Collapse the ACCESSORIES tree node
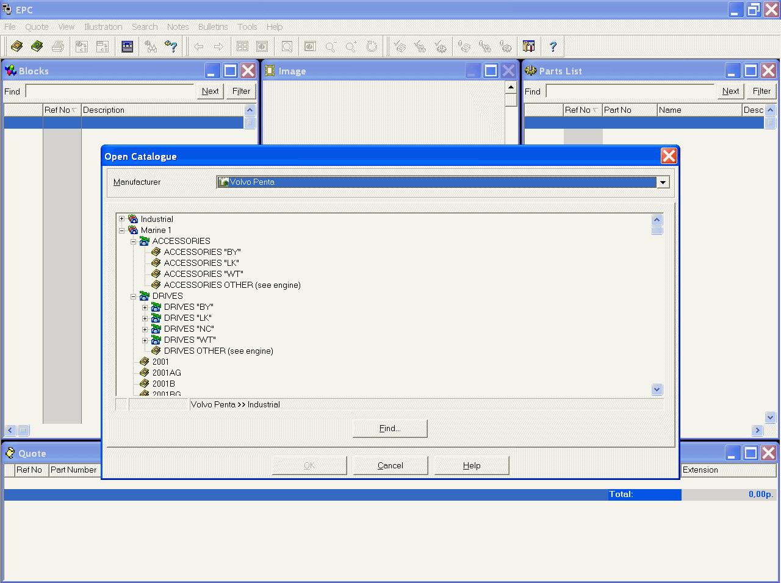Screen dimensions: 781x583 133,241
